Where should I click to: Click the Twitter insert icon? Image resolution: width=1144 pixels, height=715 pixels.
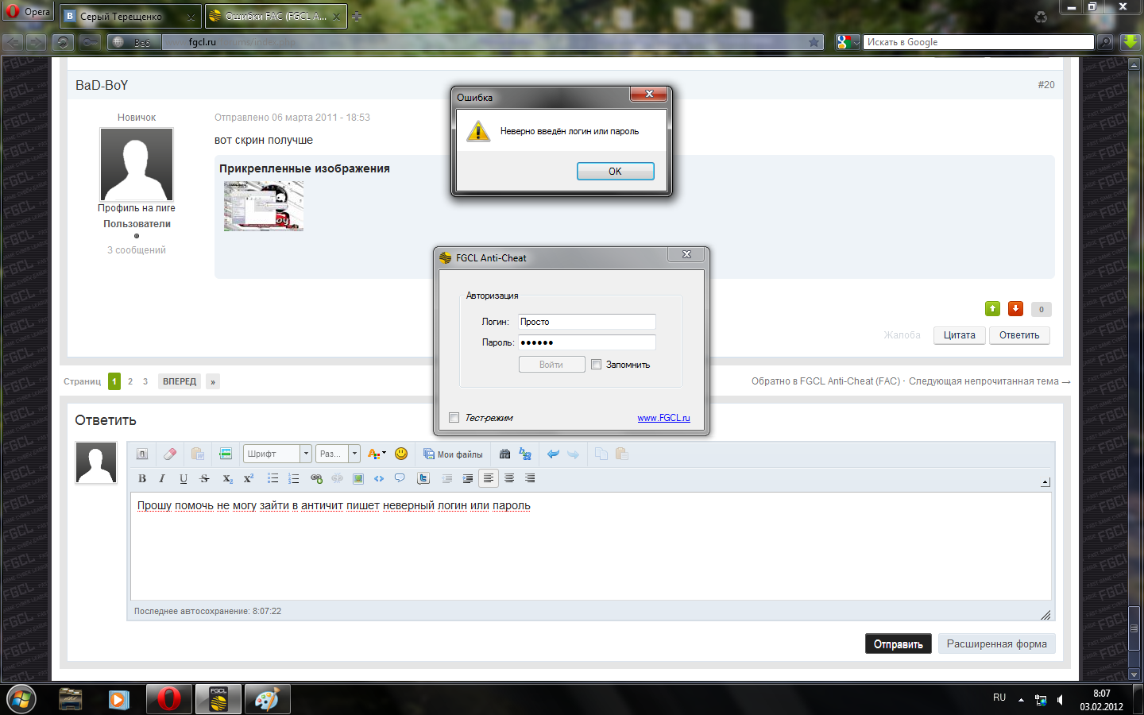pos(423,478)
